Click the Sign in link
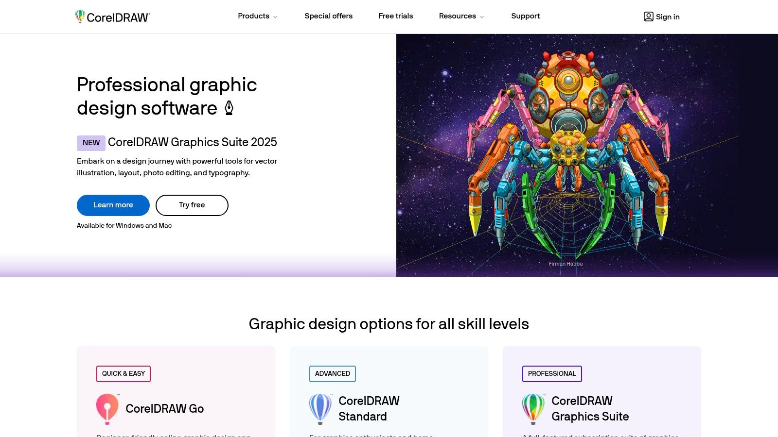Screen dimensions: 778x437 (x=667, y=17)
